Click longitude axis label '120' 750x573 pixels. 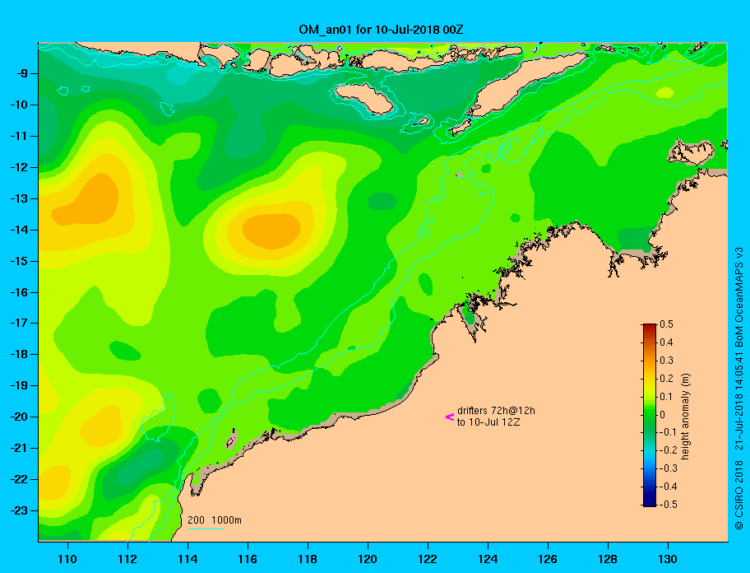click(368, 559)
